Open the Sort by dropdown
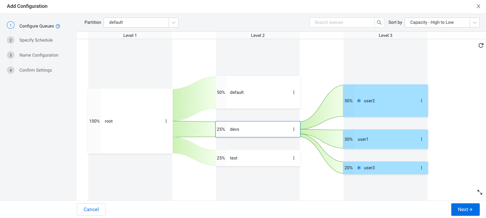The height and width of the screenshot is (218, 486). click(442, 23)
